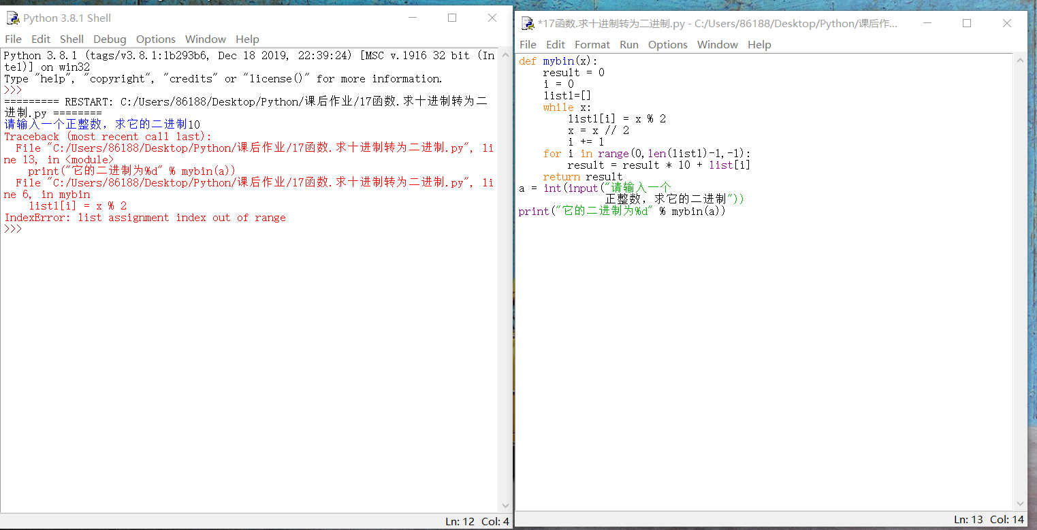This screenshot has width=1037, height=530.
Task: Minimize the editor window
Action: coord(927,24)
